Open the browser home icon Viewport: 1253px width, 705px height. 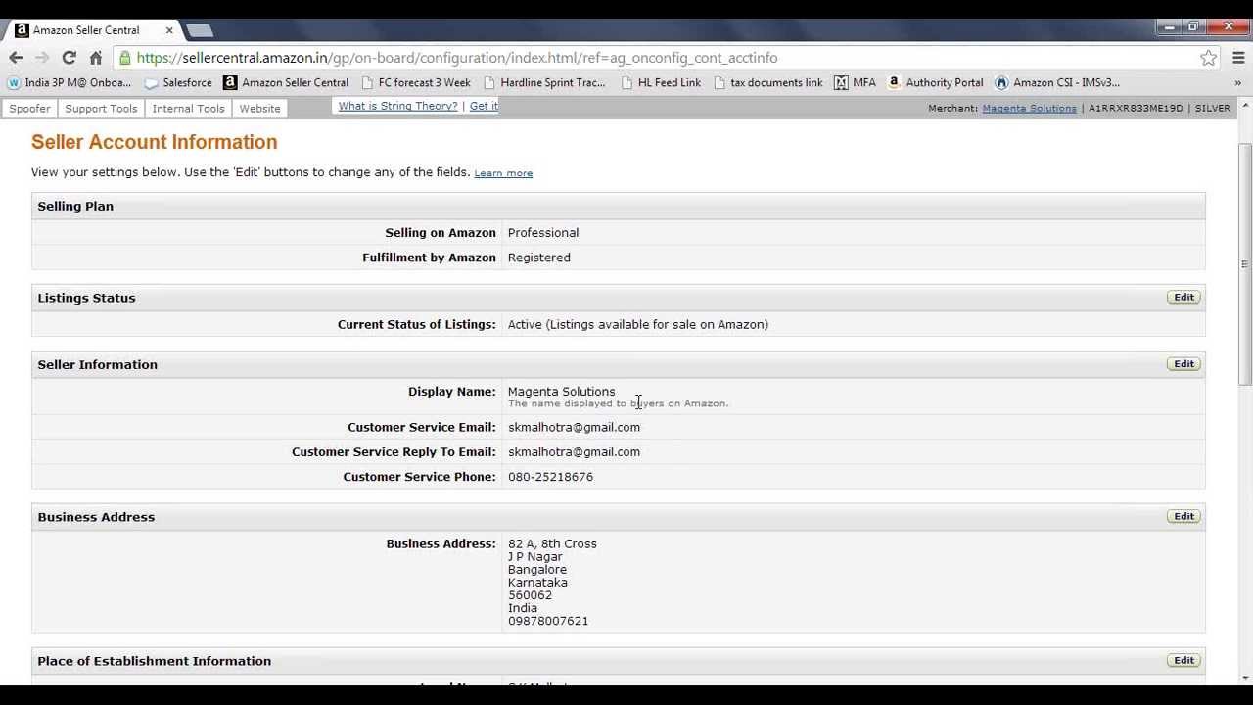tap(95, 58)
